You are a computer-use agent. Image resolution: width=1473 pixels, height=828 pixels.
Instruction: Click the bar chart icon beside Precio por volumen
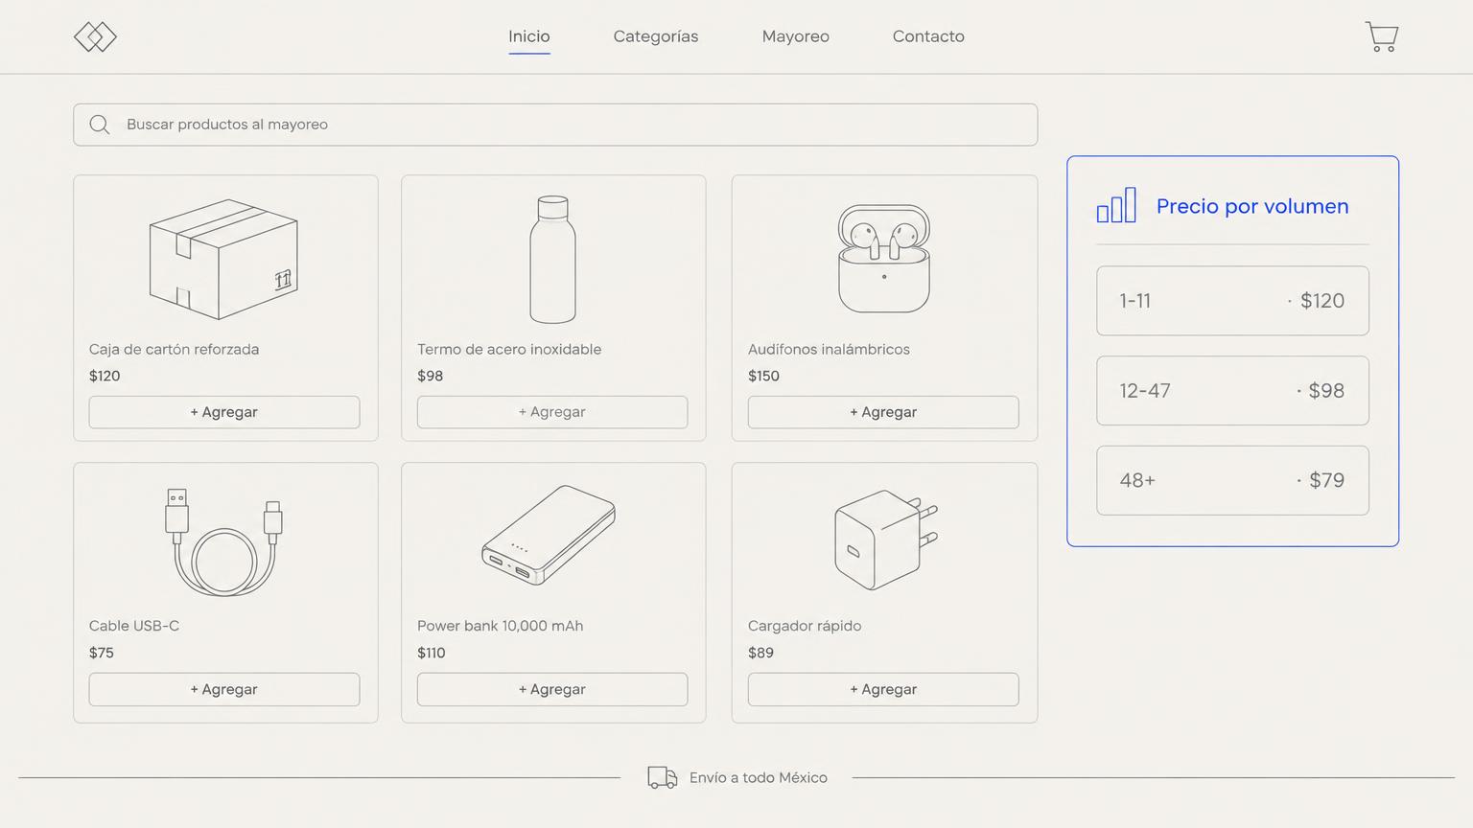1116,205
